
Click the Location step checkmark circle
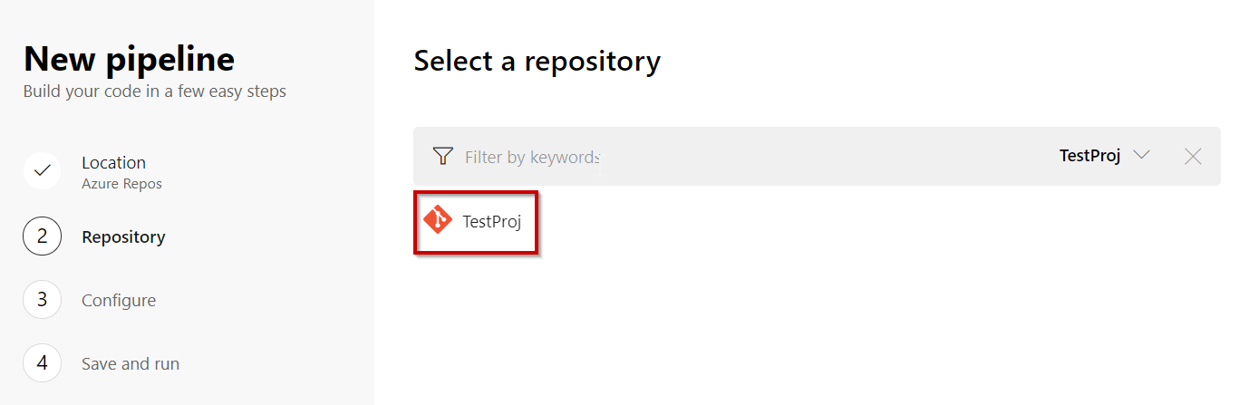point(42,171)
